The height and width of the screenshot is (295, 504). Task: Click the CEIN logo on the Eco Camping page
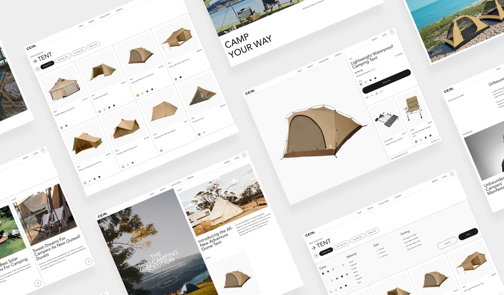click(x=102, y=215)
